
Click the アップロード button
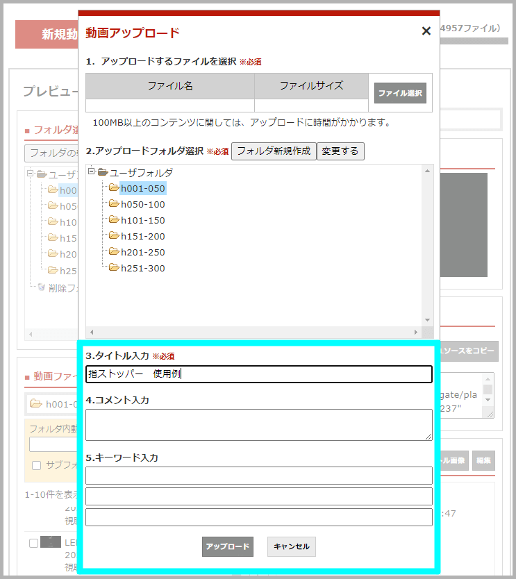click(x=228, y=546)
